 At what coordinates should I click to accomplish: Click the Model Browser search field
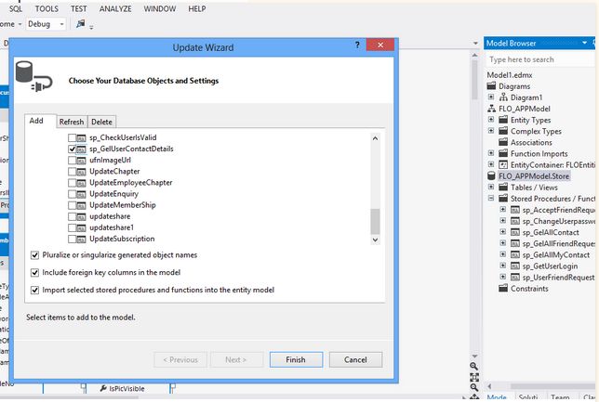click(539, 59)
